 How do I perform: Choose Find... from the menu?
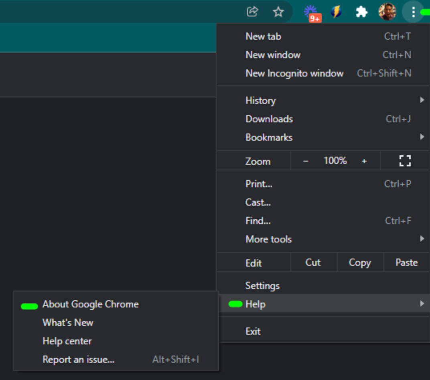coord(323,220)
